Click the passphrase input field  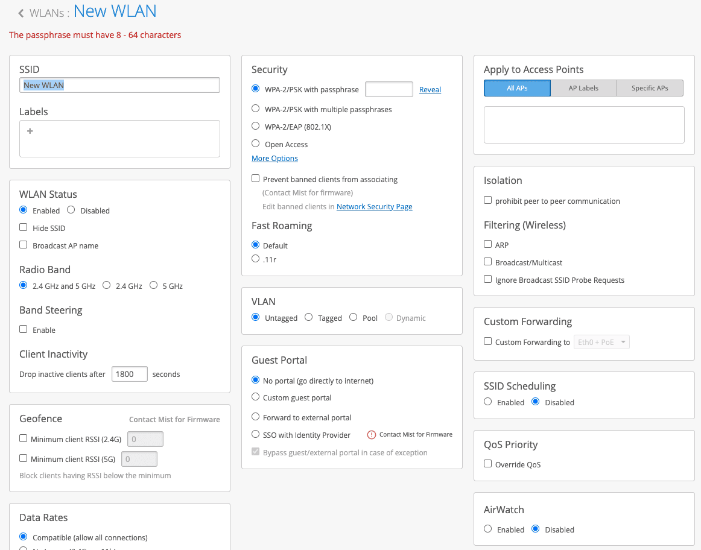[x=389, y=89]
